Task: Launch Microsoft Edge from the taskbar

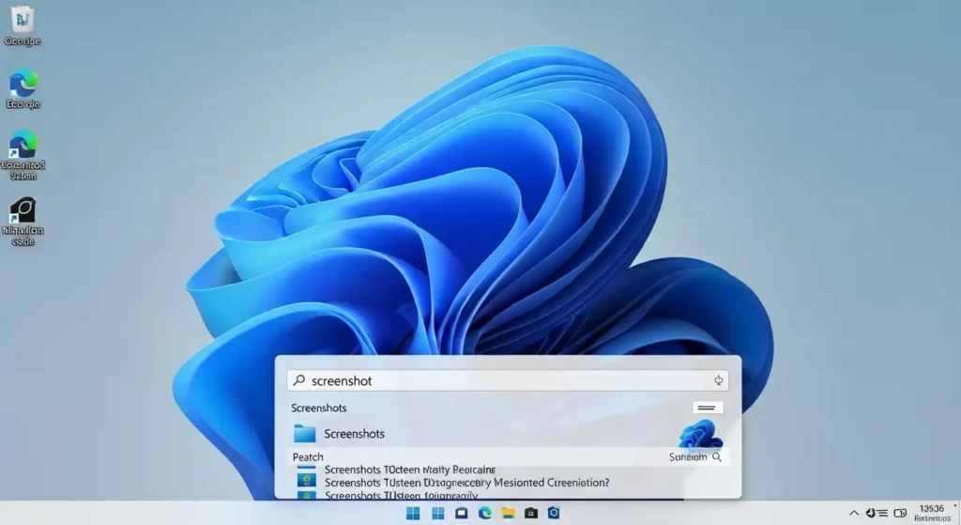Action: coord(485,513)
